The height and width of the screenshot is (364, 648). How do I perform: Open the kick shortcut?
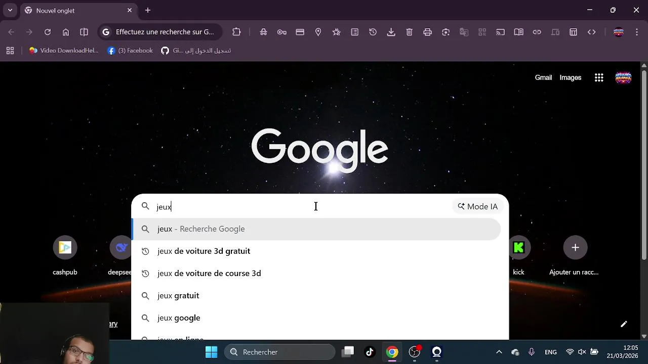coord(518,255)
